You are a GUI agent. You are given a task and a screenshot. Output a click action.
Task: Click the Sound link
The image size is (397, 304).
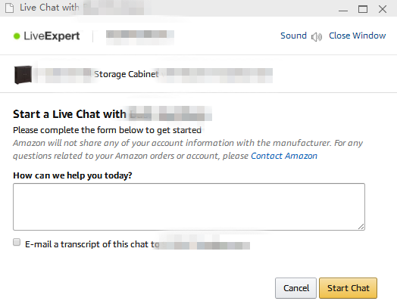[x=293, y=36]
